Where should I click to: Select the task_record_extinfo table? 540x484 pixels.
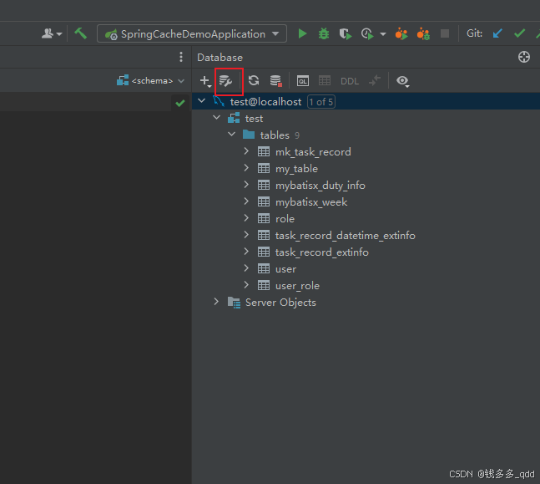click(x=322, y=252)
